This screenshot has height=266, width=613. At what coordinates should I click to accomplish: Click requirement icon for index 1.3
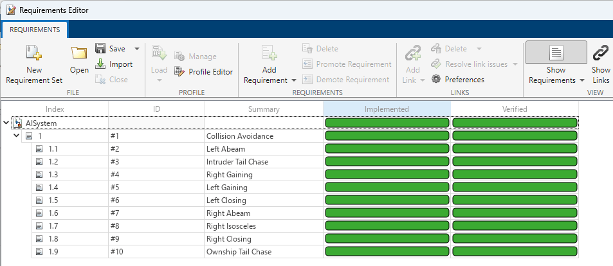(39, 175)
